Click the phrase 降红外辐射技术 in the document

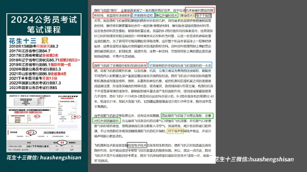pyautogui.click(x=167, y=15)
